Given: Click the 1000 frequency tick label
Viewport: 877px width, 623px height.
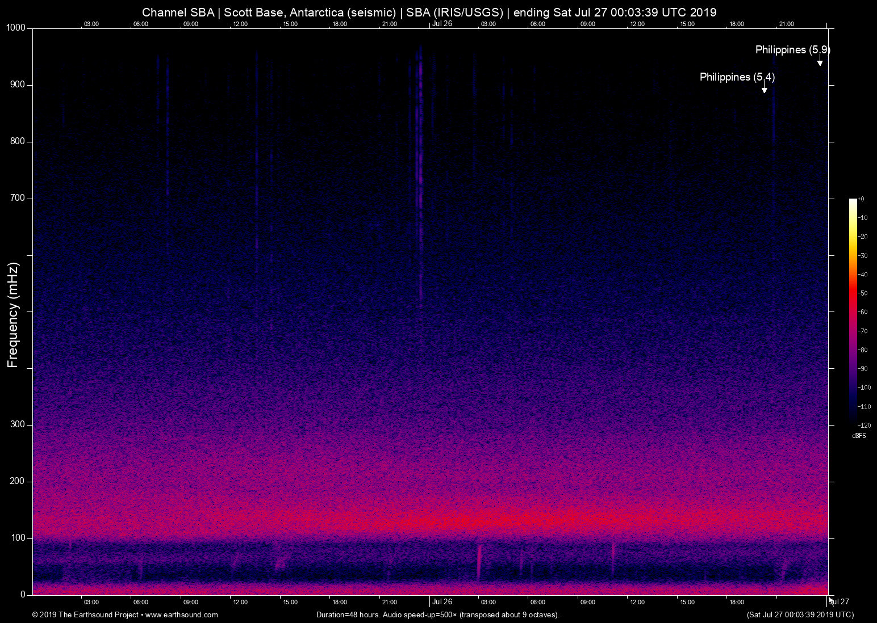Looking at the screenshot, I should (16, 28).
